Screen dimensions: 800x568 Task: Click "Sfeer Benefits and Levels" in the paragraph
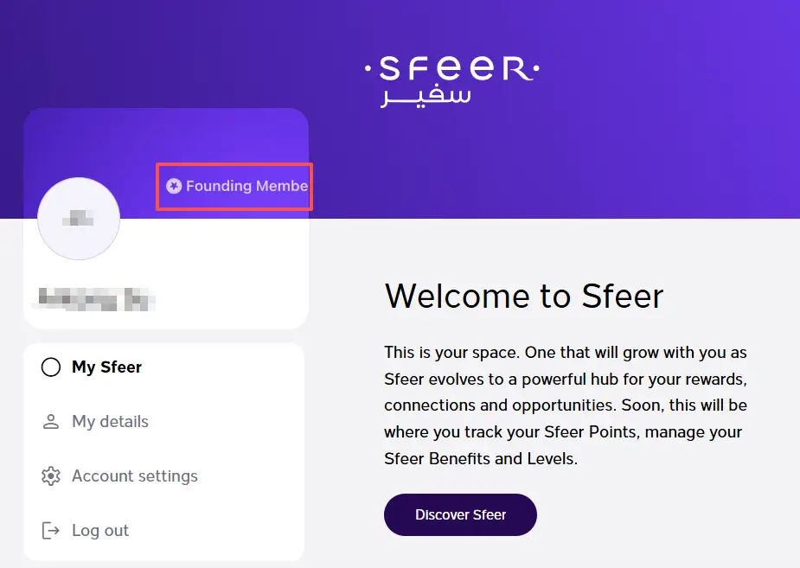pos(479,459)
